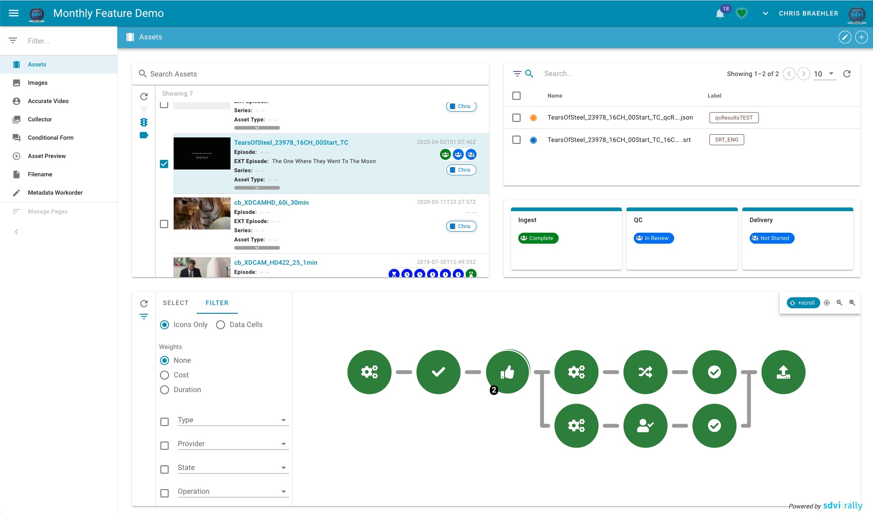The height and width of the screenshot is (513, 873).
Task: Choose the Cost weight option
Action: (x=165, y=375)
